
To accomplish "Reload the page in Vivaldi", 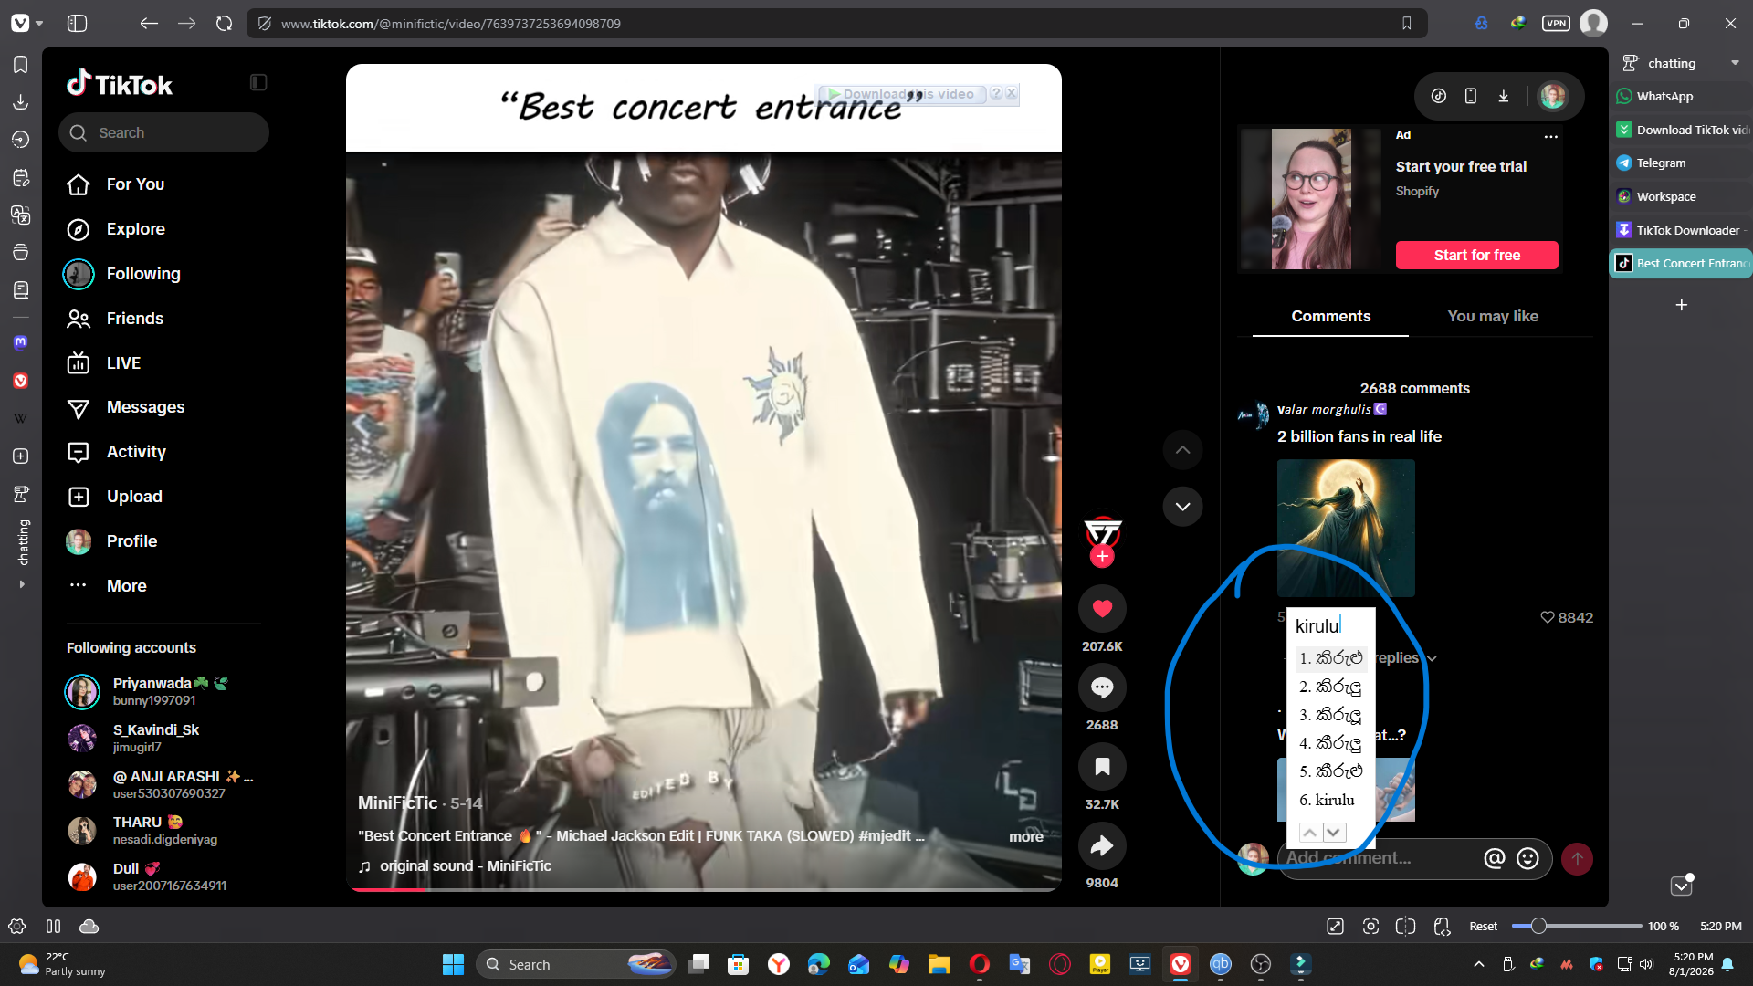I will pos(224,24).
